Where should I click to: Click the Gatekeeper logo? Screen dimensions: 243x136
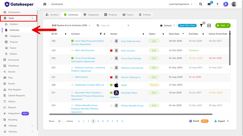[x=19, y=4]
